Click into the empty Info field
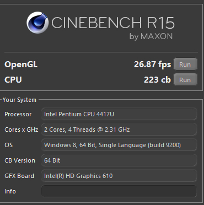The image size is (204, 205). click(119, 191)
